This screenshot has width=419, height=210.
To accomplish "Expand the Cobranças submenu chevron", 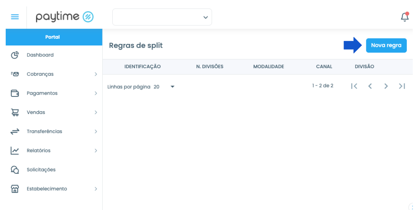I will point(96,74).
